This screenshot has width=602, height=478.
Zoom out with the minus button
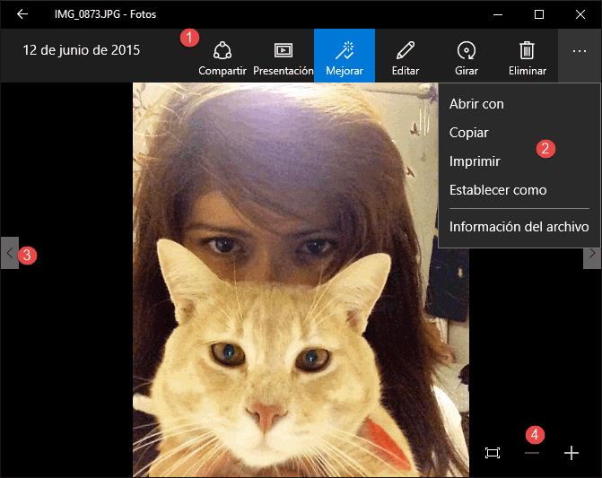pyautogui.click(x=532, y=453)
